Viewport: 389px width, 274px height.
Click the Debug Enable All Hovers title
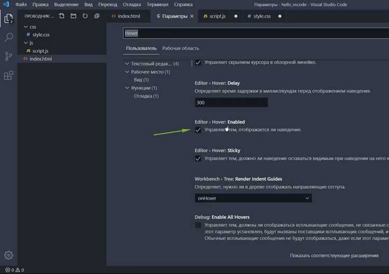(x=222, y=217)
